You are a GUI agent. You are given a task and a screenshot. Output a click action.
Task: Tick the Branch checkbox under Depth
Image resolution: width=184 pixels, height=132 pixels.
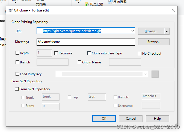coord(17,62)
